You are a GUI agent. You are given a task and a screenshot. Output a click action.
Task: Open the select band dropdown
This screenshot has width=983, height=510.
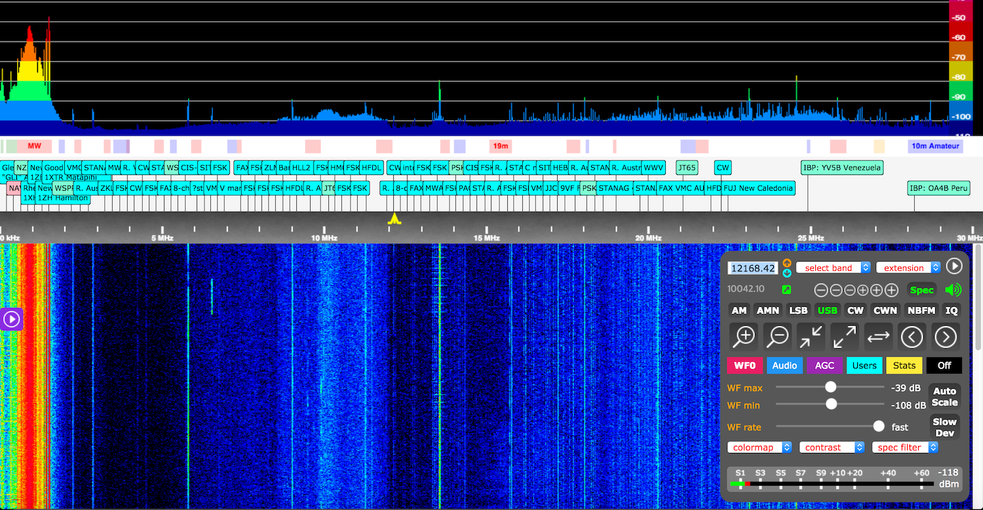pyautogui.click(x=833, y=267)
